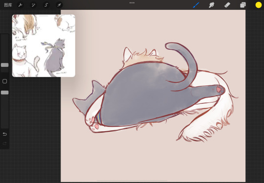Tap the reference image floating window
The image size is (264, 183).
tap(44, 46)
